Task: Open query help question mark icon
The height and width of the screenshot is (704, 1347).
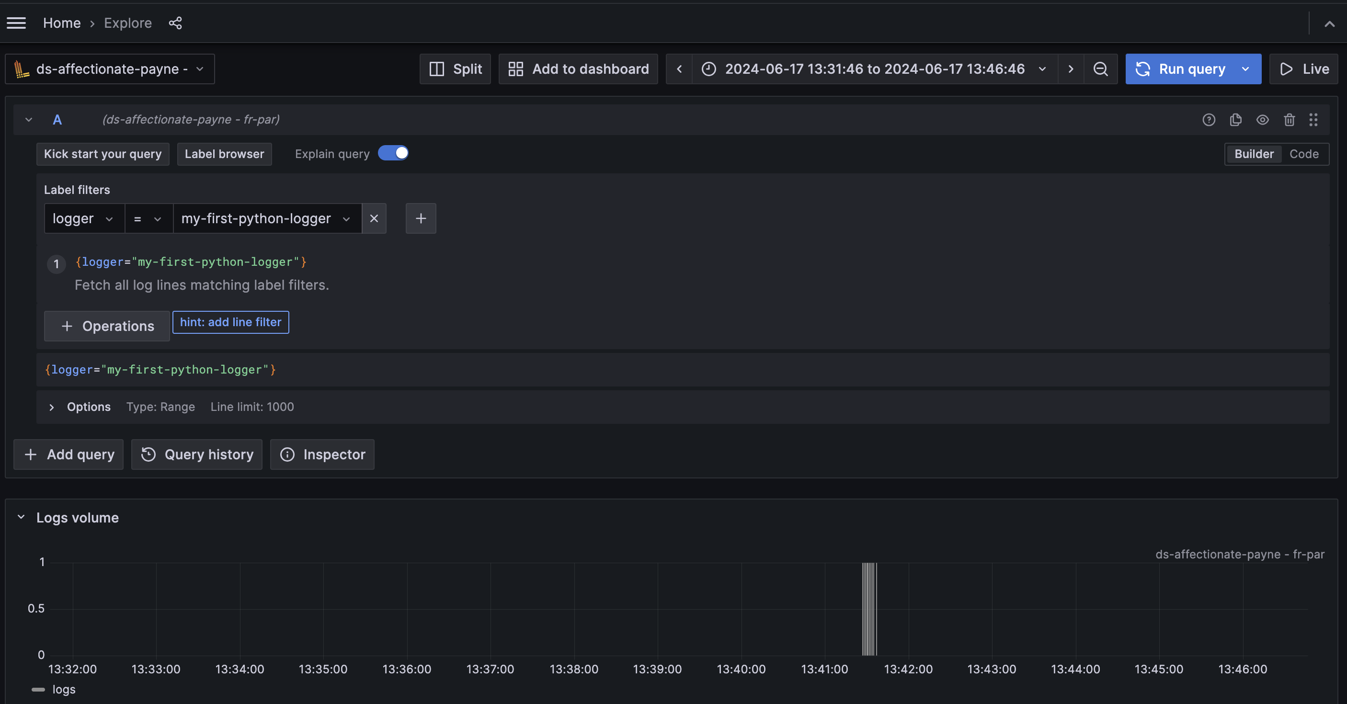Action: 1209,120
